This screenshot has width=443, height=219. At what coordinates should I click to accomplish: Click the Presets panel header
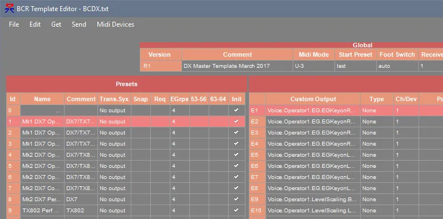pyautogui.click(x=126, y=84)
